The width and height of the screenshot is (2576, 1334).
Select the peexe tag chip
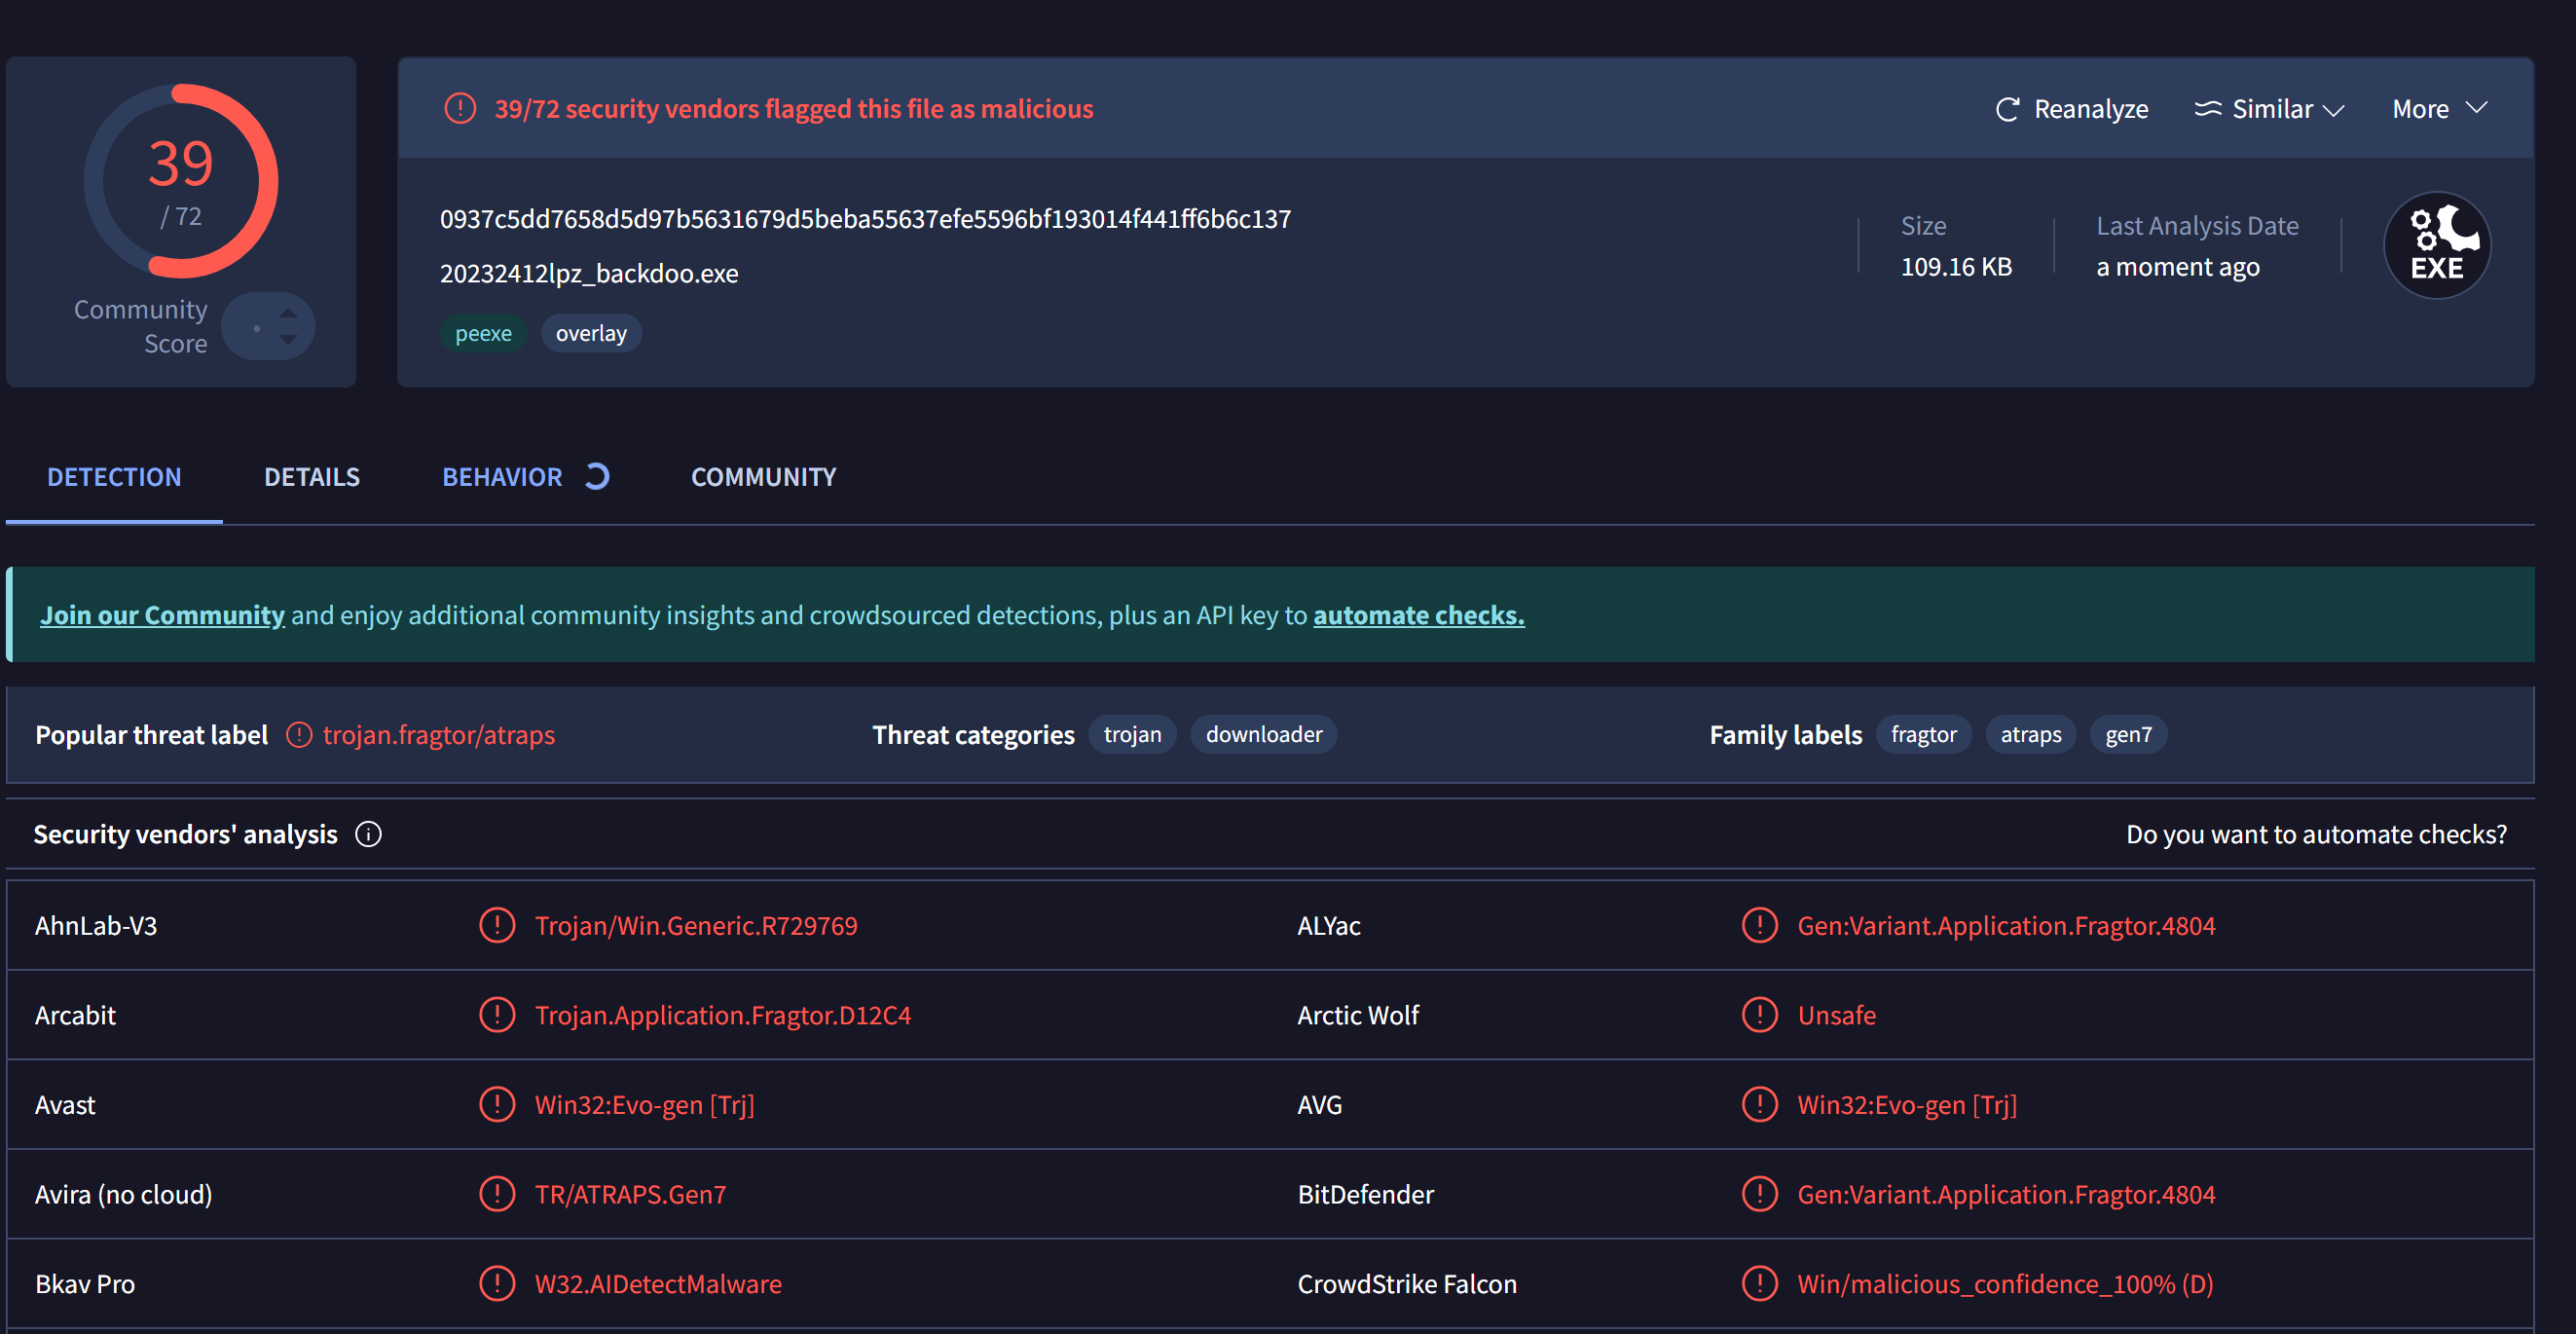click(483, 333)
